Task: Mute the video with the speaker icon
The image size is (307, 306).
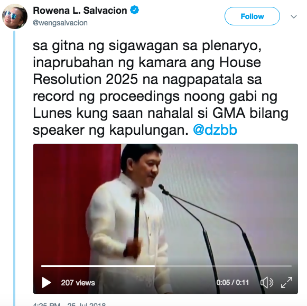Action: pyautogui.click(x=267, y=283)
